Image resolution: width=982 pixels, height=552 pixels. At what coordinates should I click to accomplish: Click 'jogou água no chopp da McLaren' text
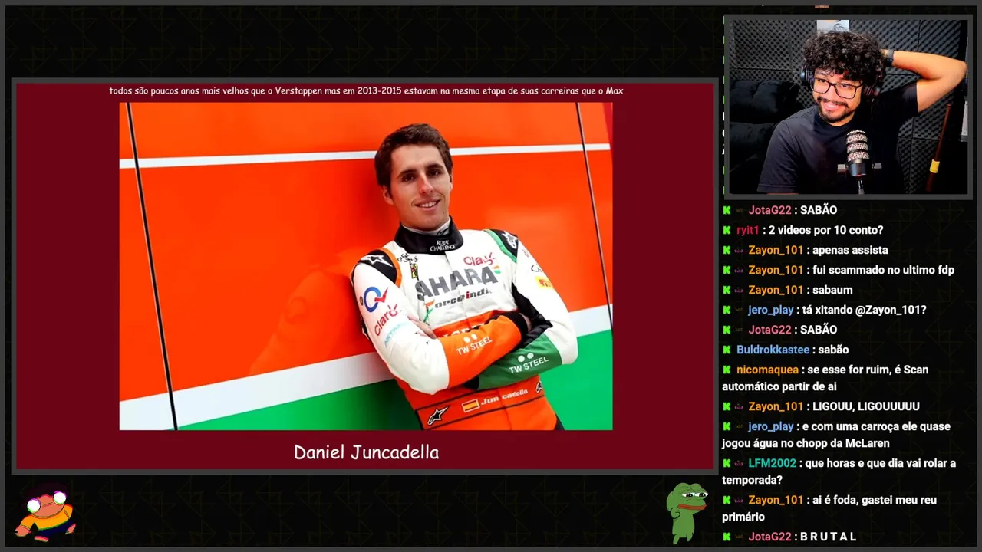point(806,443)
